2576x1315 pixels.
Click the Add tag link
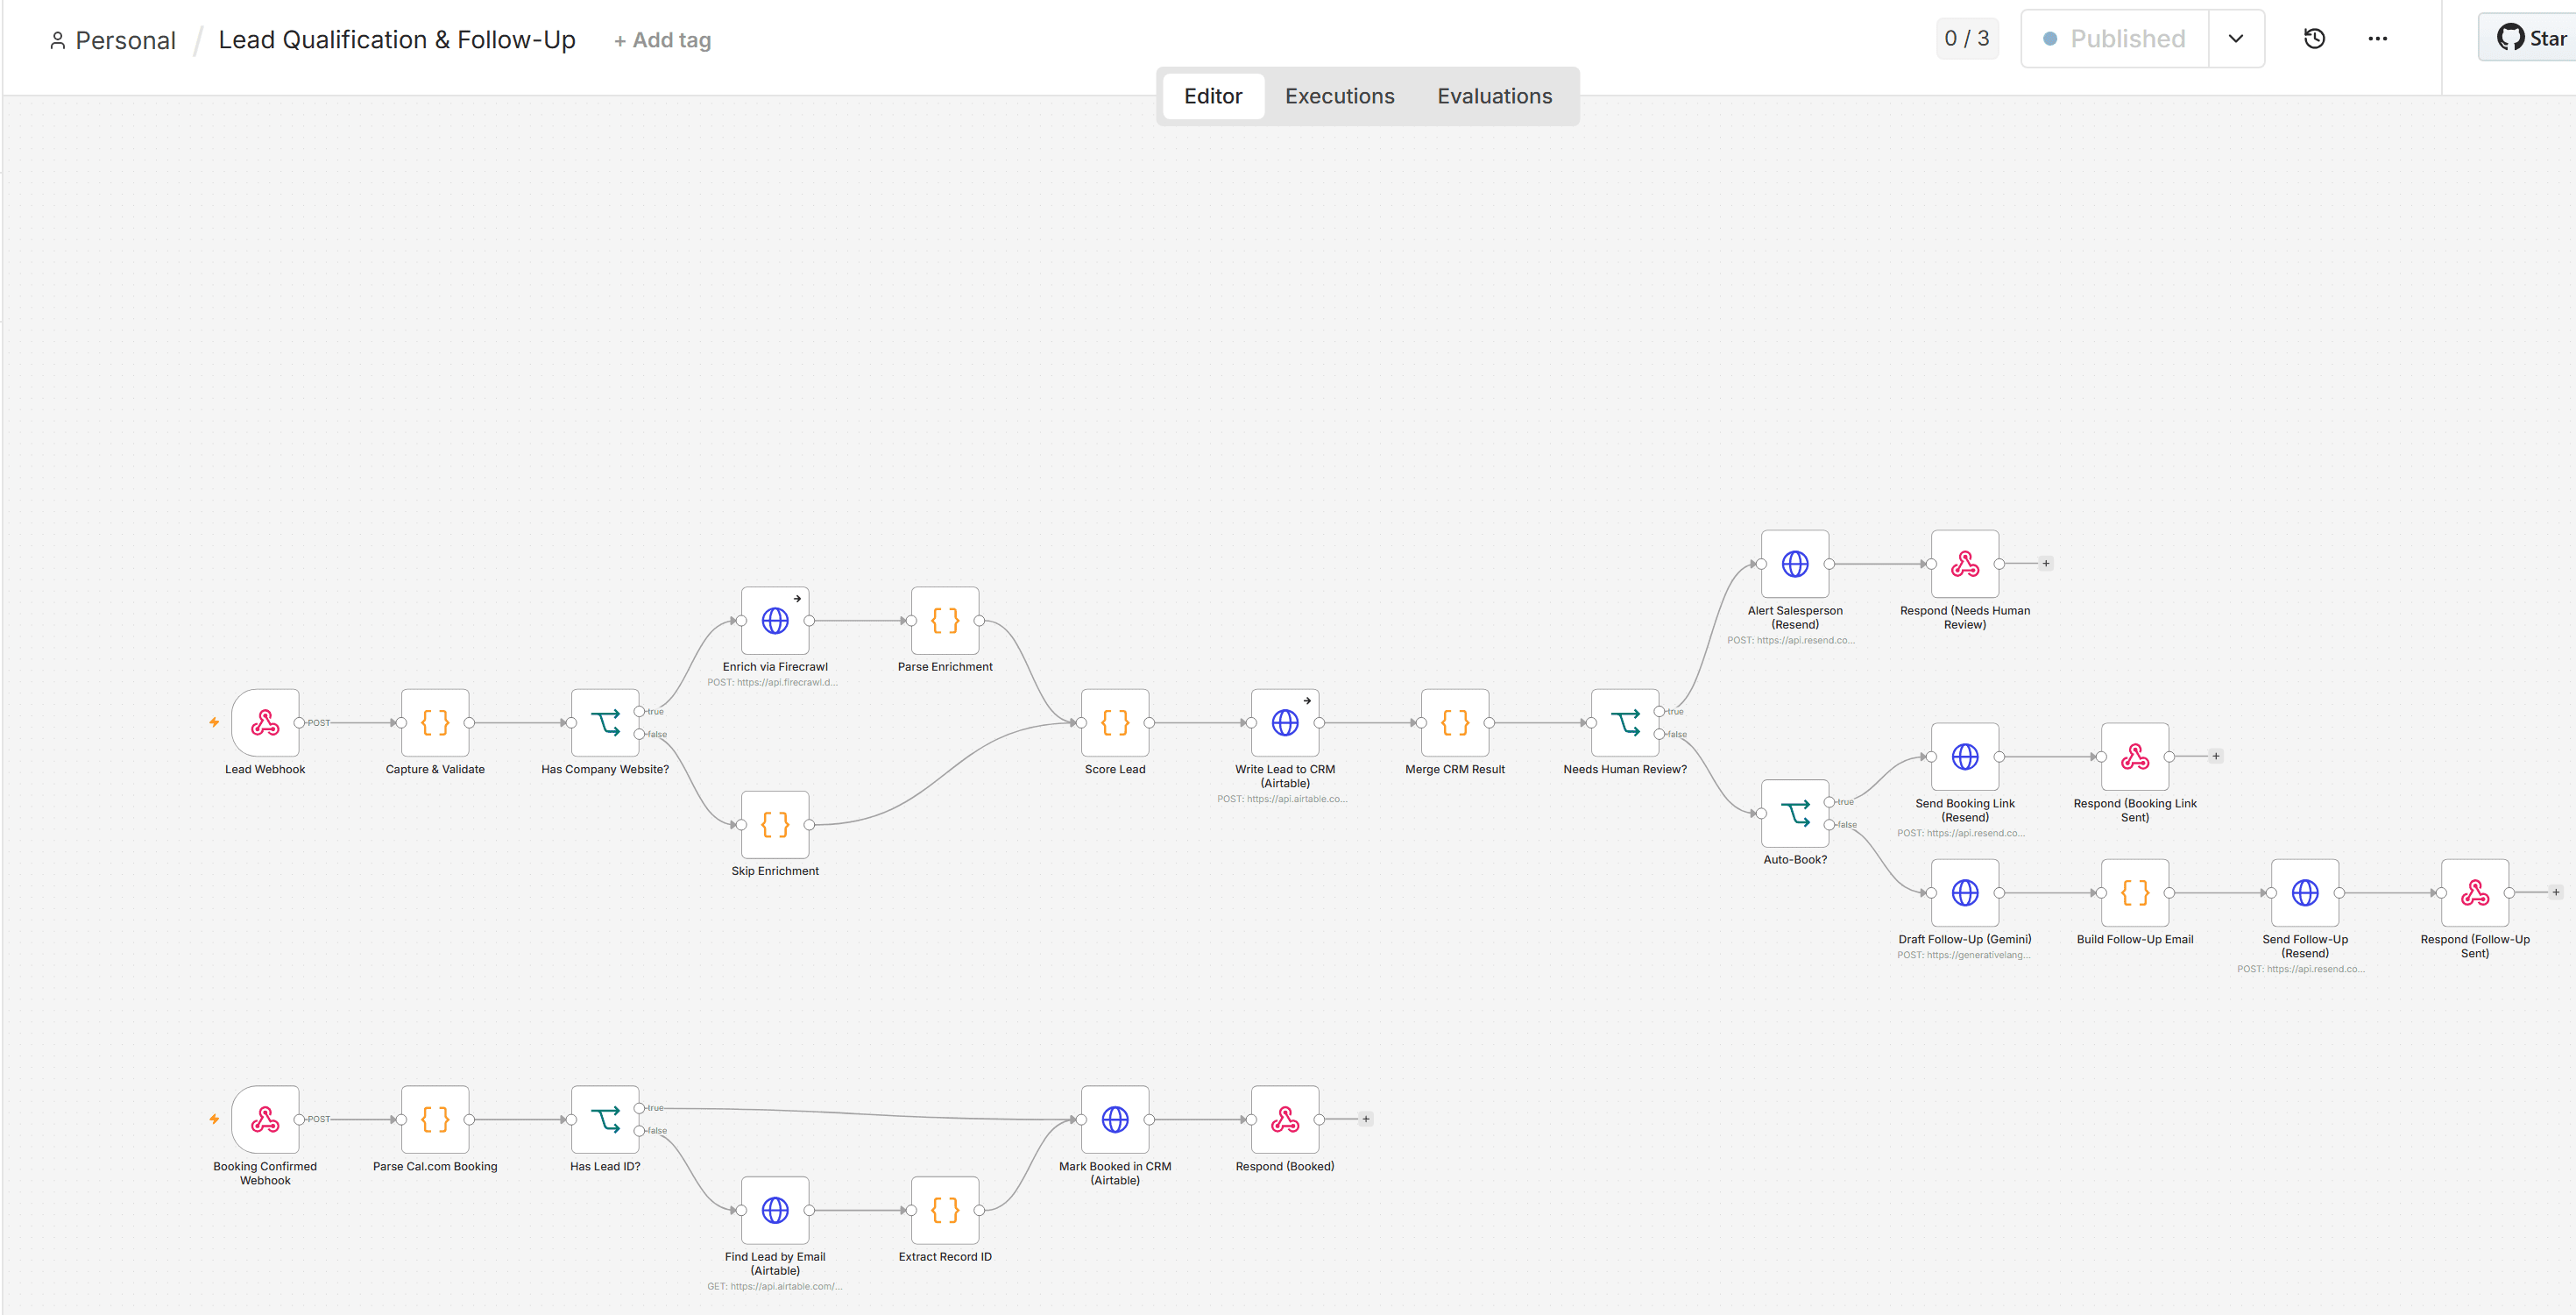[x=662, y=40]
